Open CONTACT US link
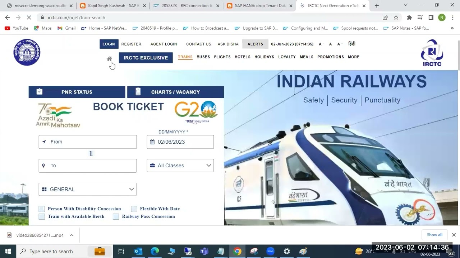460x258 pixels. pos(198,44)
